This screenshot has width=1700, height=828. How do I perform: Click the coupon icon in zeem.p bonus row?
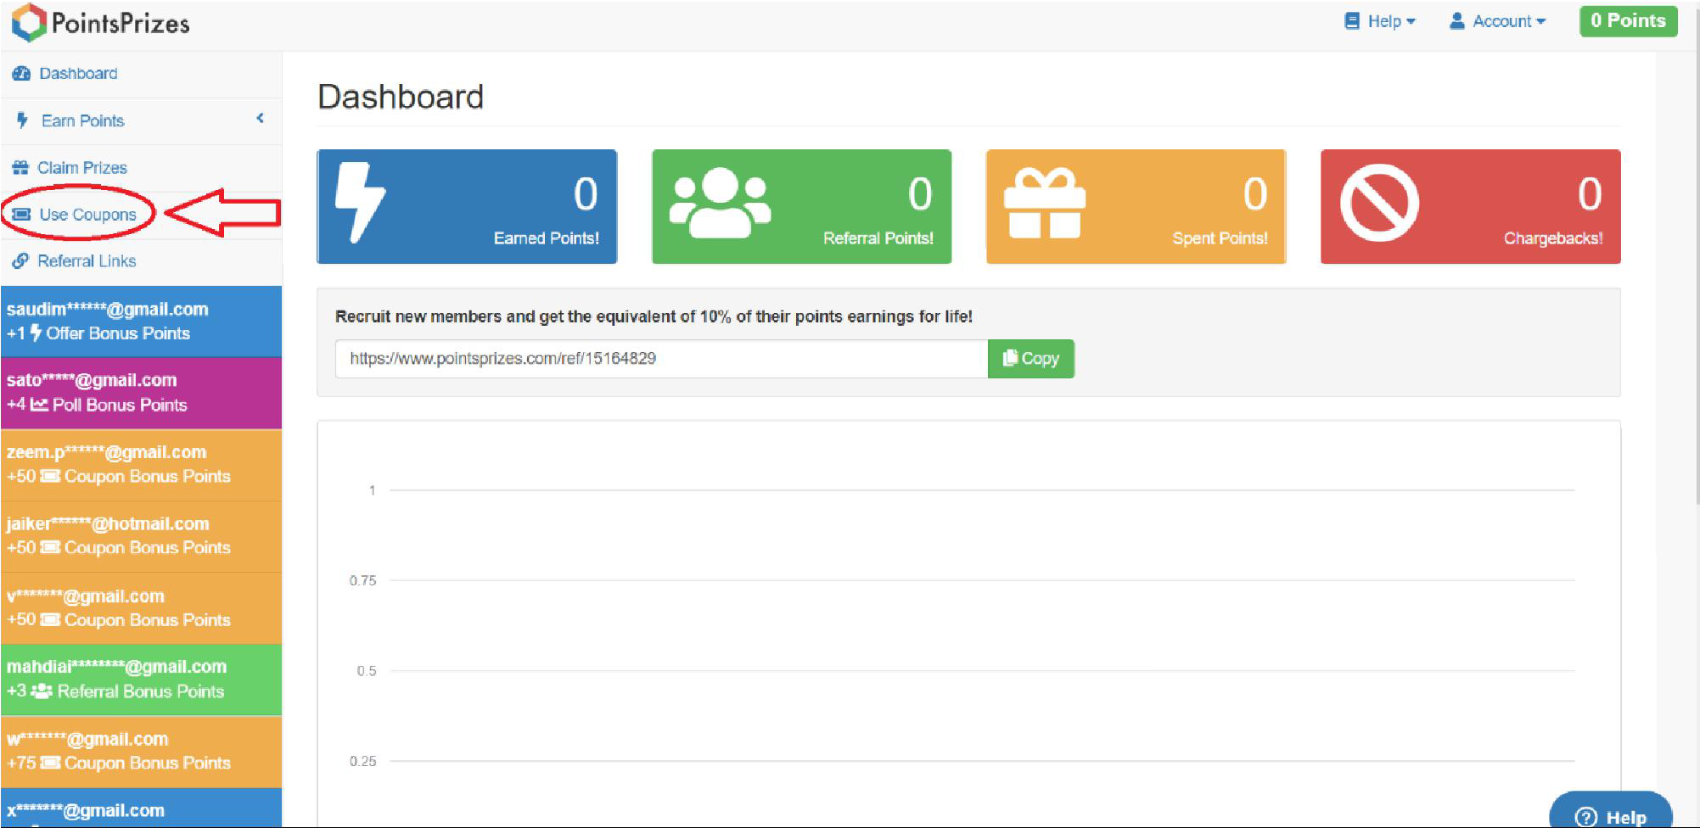coord(50,476)
